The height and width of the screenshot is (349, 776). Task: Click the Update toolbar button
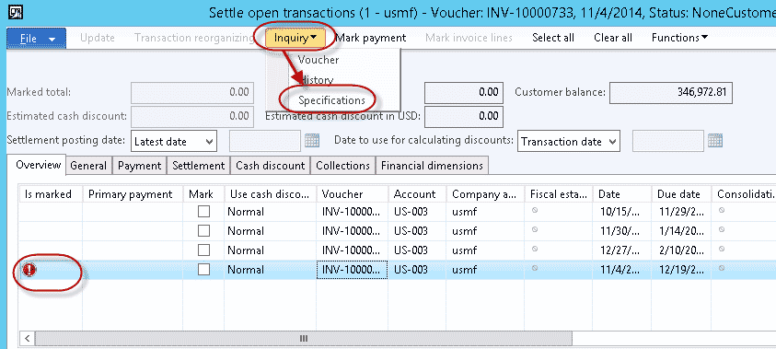point(98,38)
